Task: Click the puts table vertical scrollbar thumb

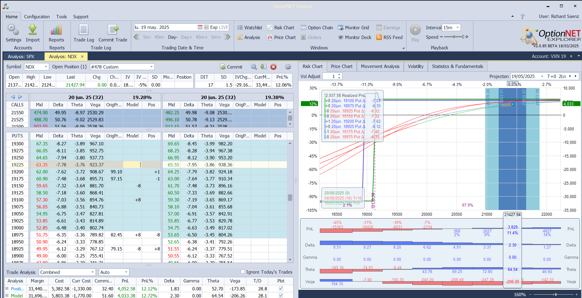Action: click(290, 197)
